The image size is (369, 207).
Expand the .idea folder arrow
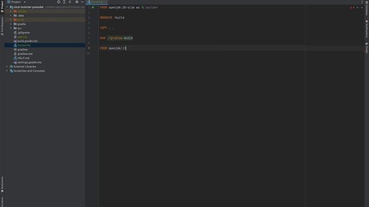[x=11, y=16]
